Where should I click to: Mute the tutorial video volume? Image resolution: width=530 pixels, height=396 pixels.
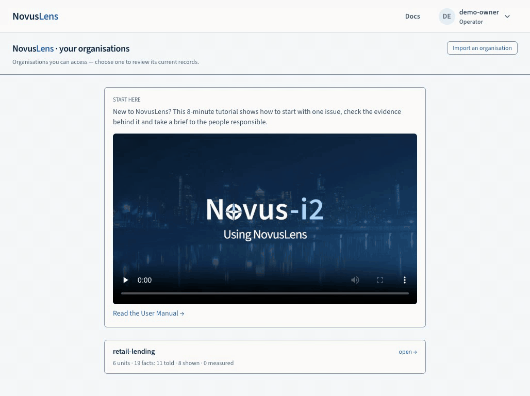click(x=355, y=280)
